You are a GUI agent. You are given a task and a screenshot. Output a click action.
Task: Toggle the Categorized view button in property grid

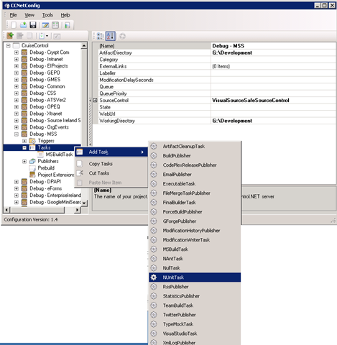(100, 36)
